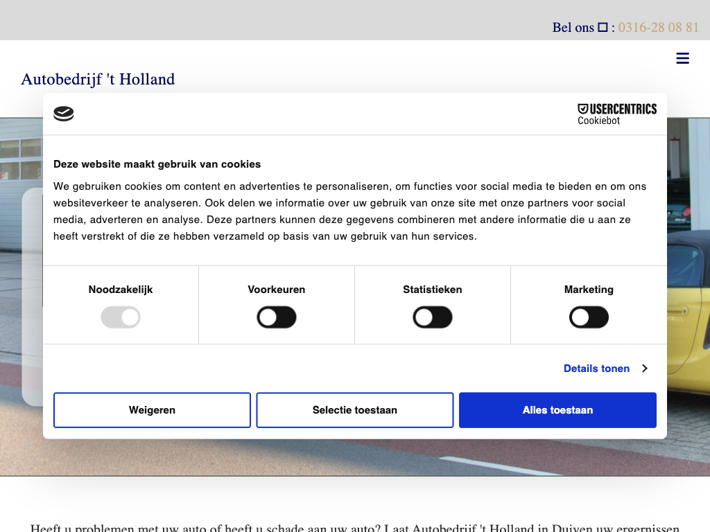Click the Statistieken category label
Image resolution: width=710 pixels, height=532 pixels.
coord(433,290)
